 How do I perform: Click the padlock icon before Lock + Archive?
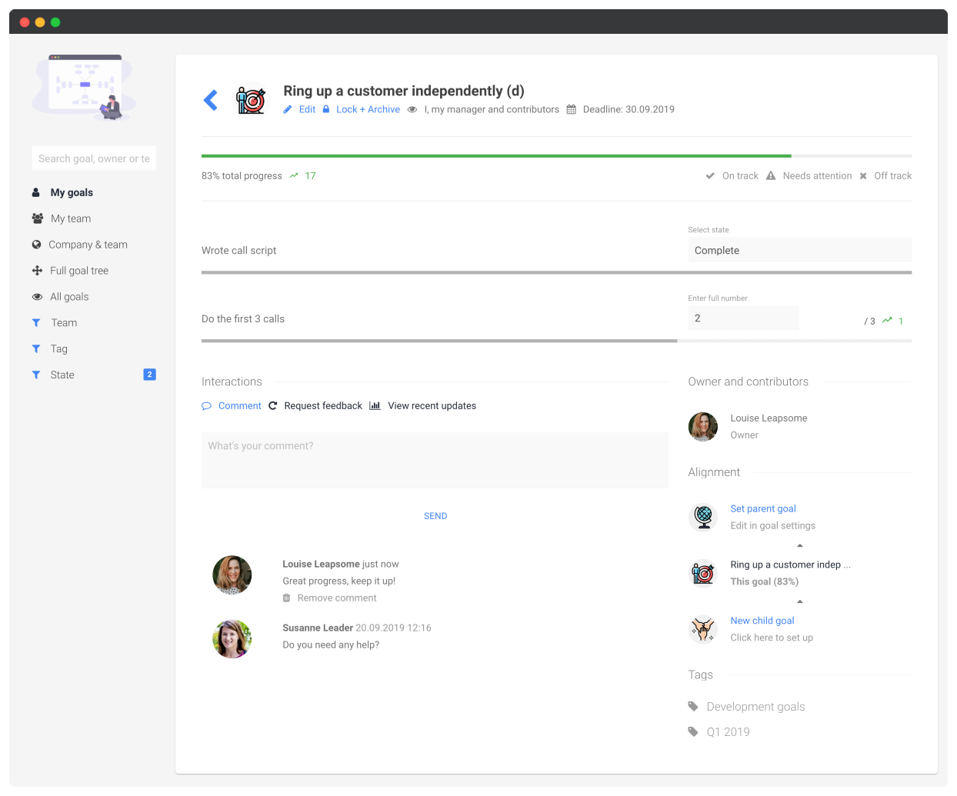326,109
